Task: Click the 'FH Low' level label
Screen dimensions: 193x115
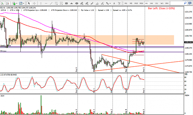Action: click(x=3, y=51)
